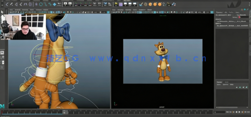Open the Show menu of the left viewport
251x117 pixels.
click(32, 10)
